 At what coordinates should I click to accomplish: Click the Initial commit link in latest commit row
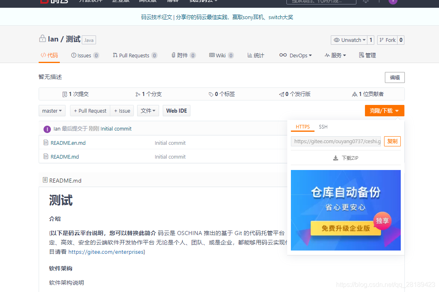pyautogui.click(x=116, y=129)
